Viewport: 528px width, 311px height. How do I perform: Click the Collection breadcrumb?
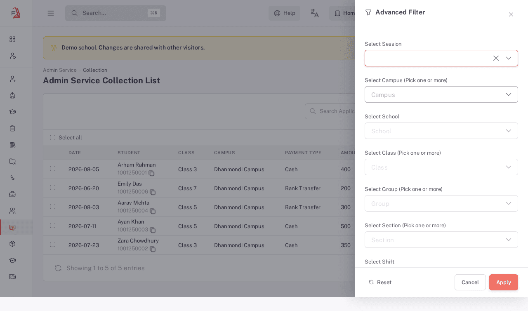[95, 70]
